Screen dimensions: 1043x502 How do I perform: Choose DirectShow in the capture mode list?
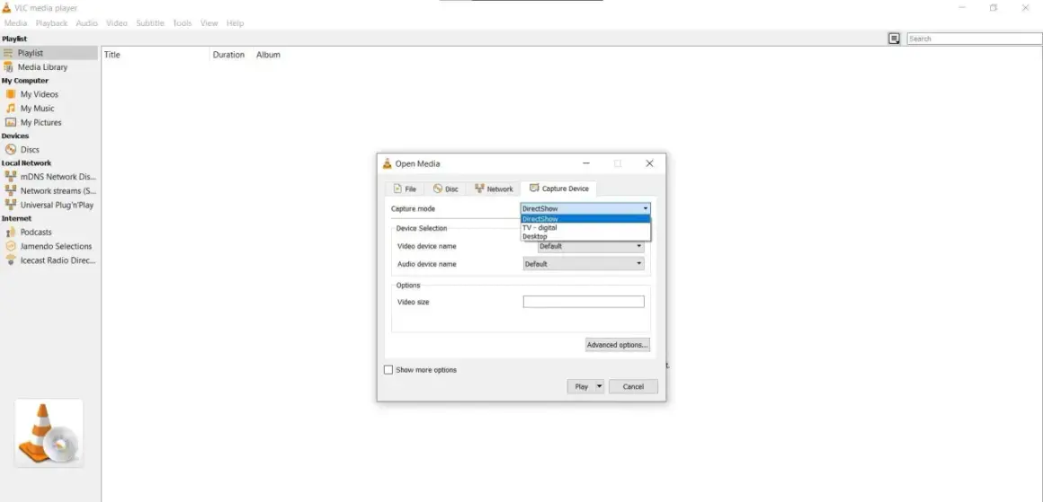click(584, 218)
